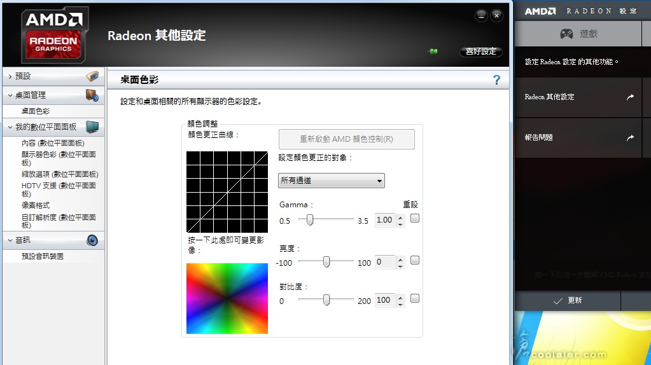This screenshot has height=365, width=651.
Task: Toggle the 亮度 reset checkbox
Action: pos(415,260)
